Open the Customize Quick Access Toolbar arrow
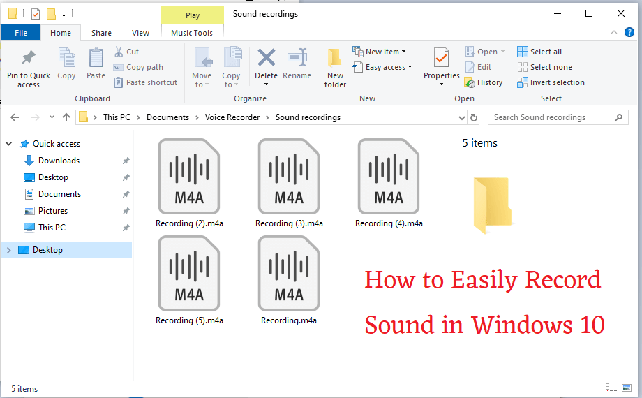 point(64,15)
